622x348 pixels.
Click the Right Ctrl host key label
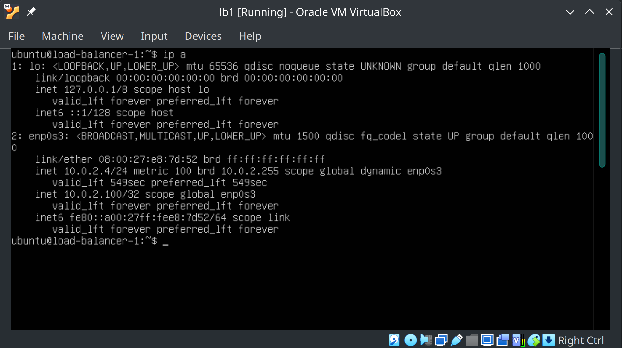[581, 340]
